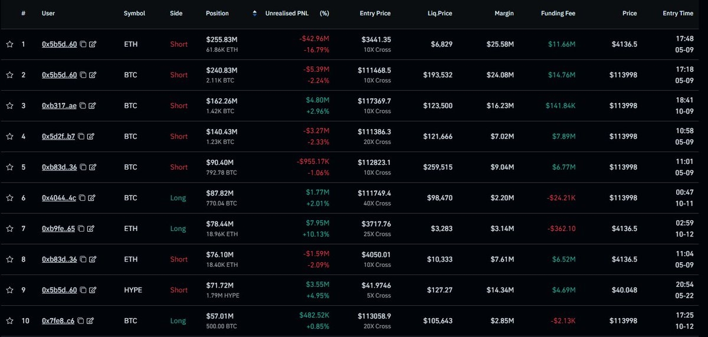This screenshot has height=337, width=708.
Task: Copy address of the HYPE short trader
Action: pyautogui.click(x=83, y=290)
